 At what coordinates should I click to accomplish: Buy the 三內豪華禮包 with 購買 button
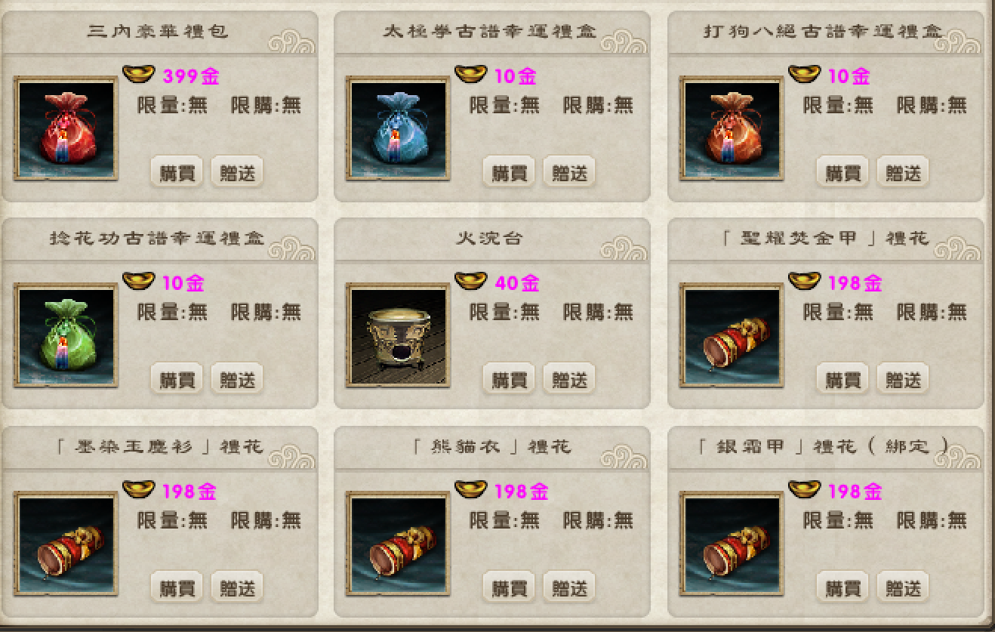(177, 173)
